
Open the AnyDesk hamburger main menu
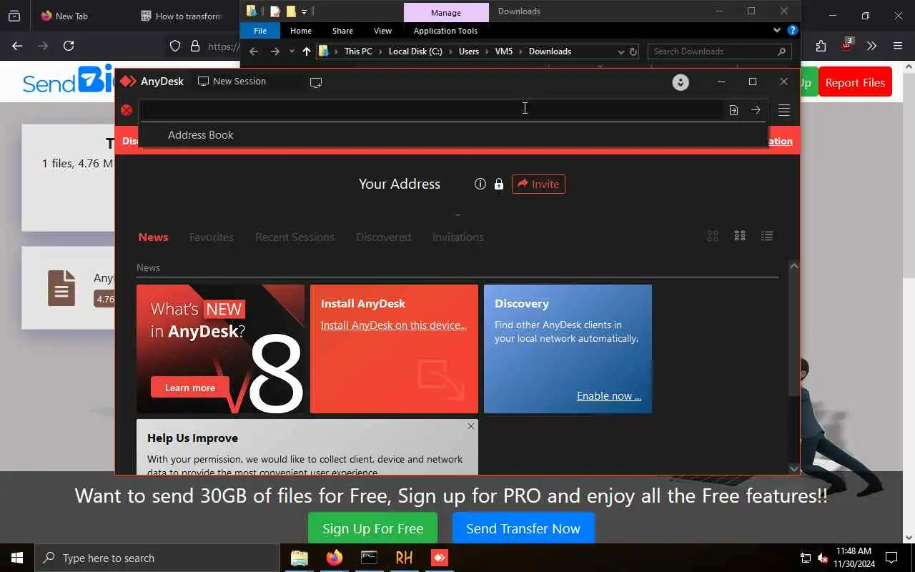(x=784, y=110)
